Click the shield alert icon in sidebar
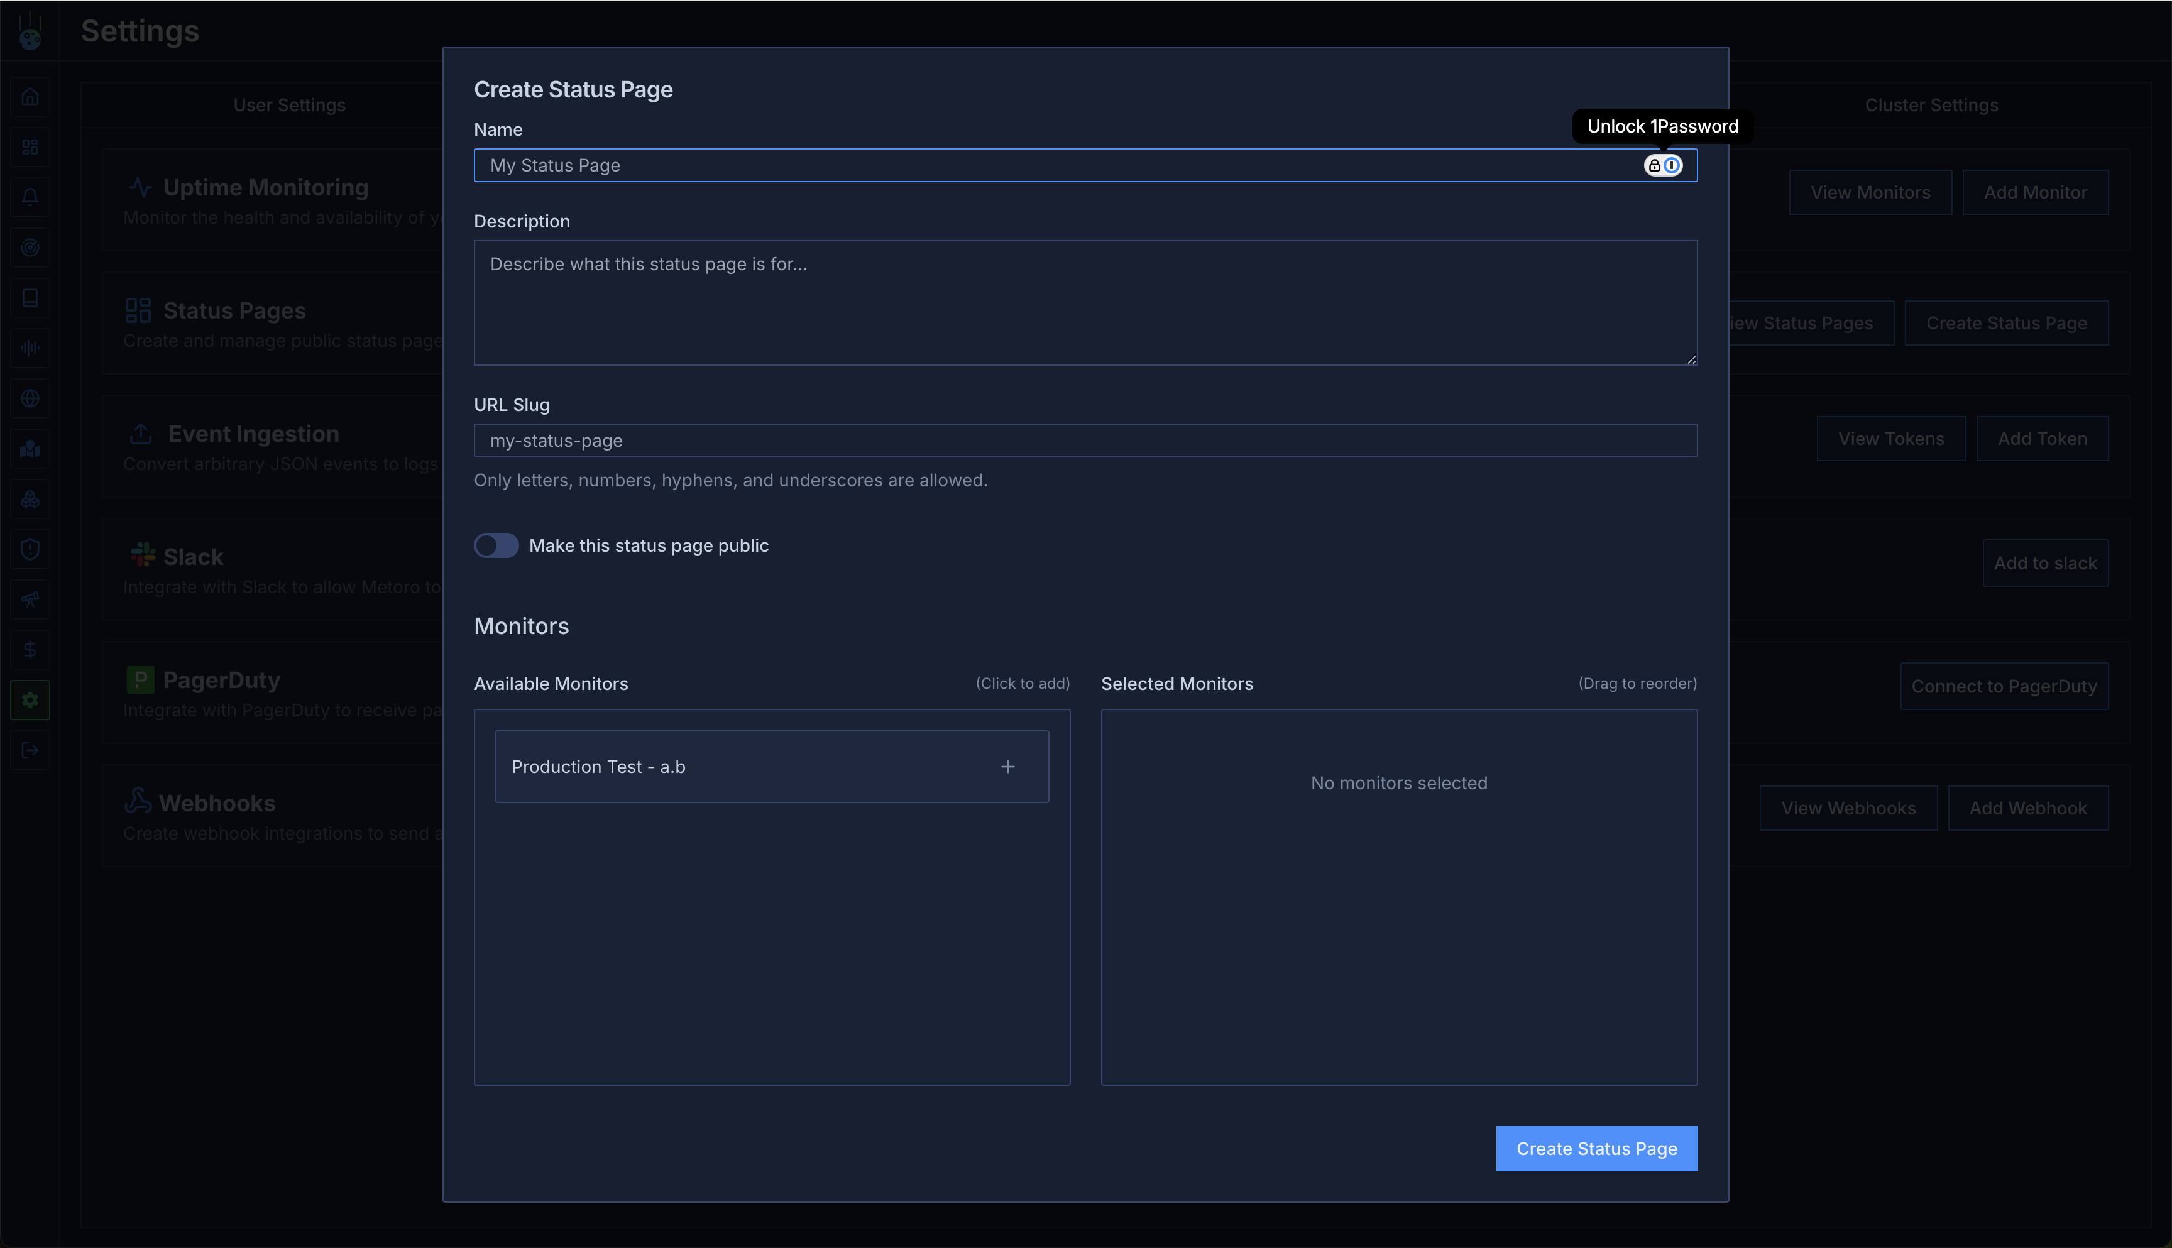 point(30,549)
